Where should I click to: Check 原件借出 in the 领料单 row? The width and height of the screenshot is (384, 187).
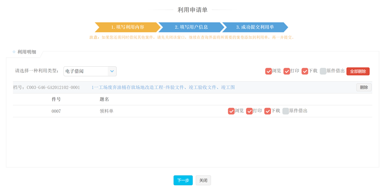point(286,111)
